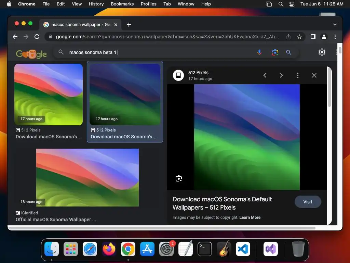The image size is (350, 263).
Task: Start voice search with the microphone icon
Action: [x=259, y=52]
